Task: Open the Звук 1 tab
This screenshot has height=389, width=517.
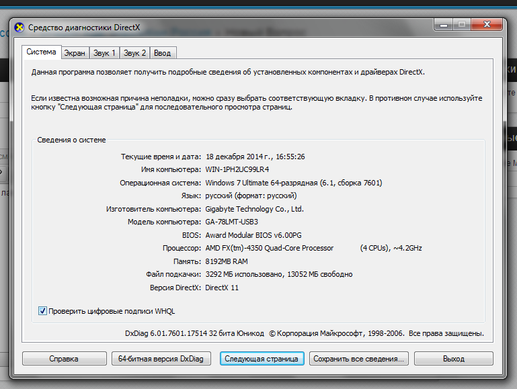Action: click(104, 53)
